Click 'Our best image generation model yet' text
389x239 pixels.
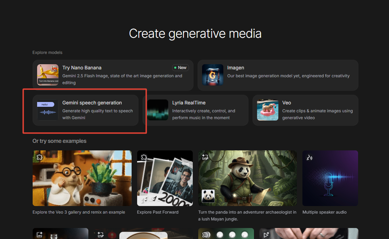click(289, 76)
